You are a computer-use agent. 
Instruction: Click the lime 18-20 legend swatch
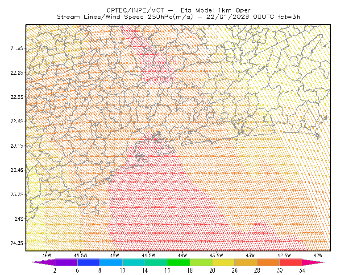201,262
